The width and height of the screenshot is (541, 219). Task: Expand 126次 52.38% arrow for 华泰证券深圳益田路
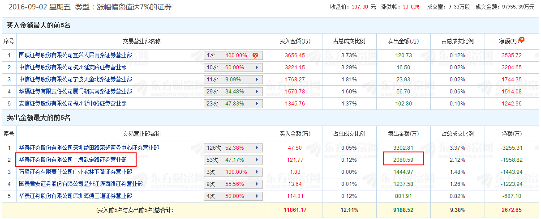[x=257, y=148]
